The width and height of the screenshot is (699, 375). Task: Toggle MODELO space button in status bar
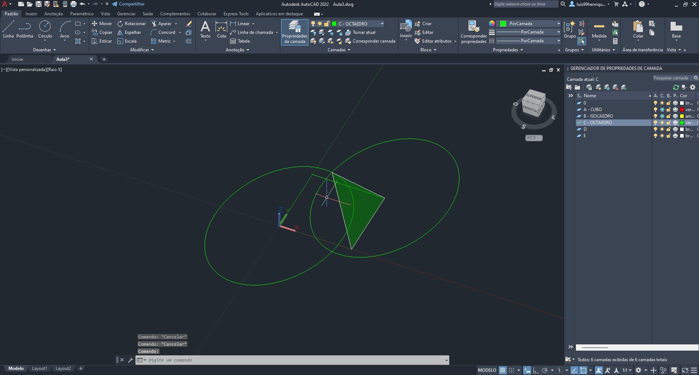(x=487, y=370)
